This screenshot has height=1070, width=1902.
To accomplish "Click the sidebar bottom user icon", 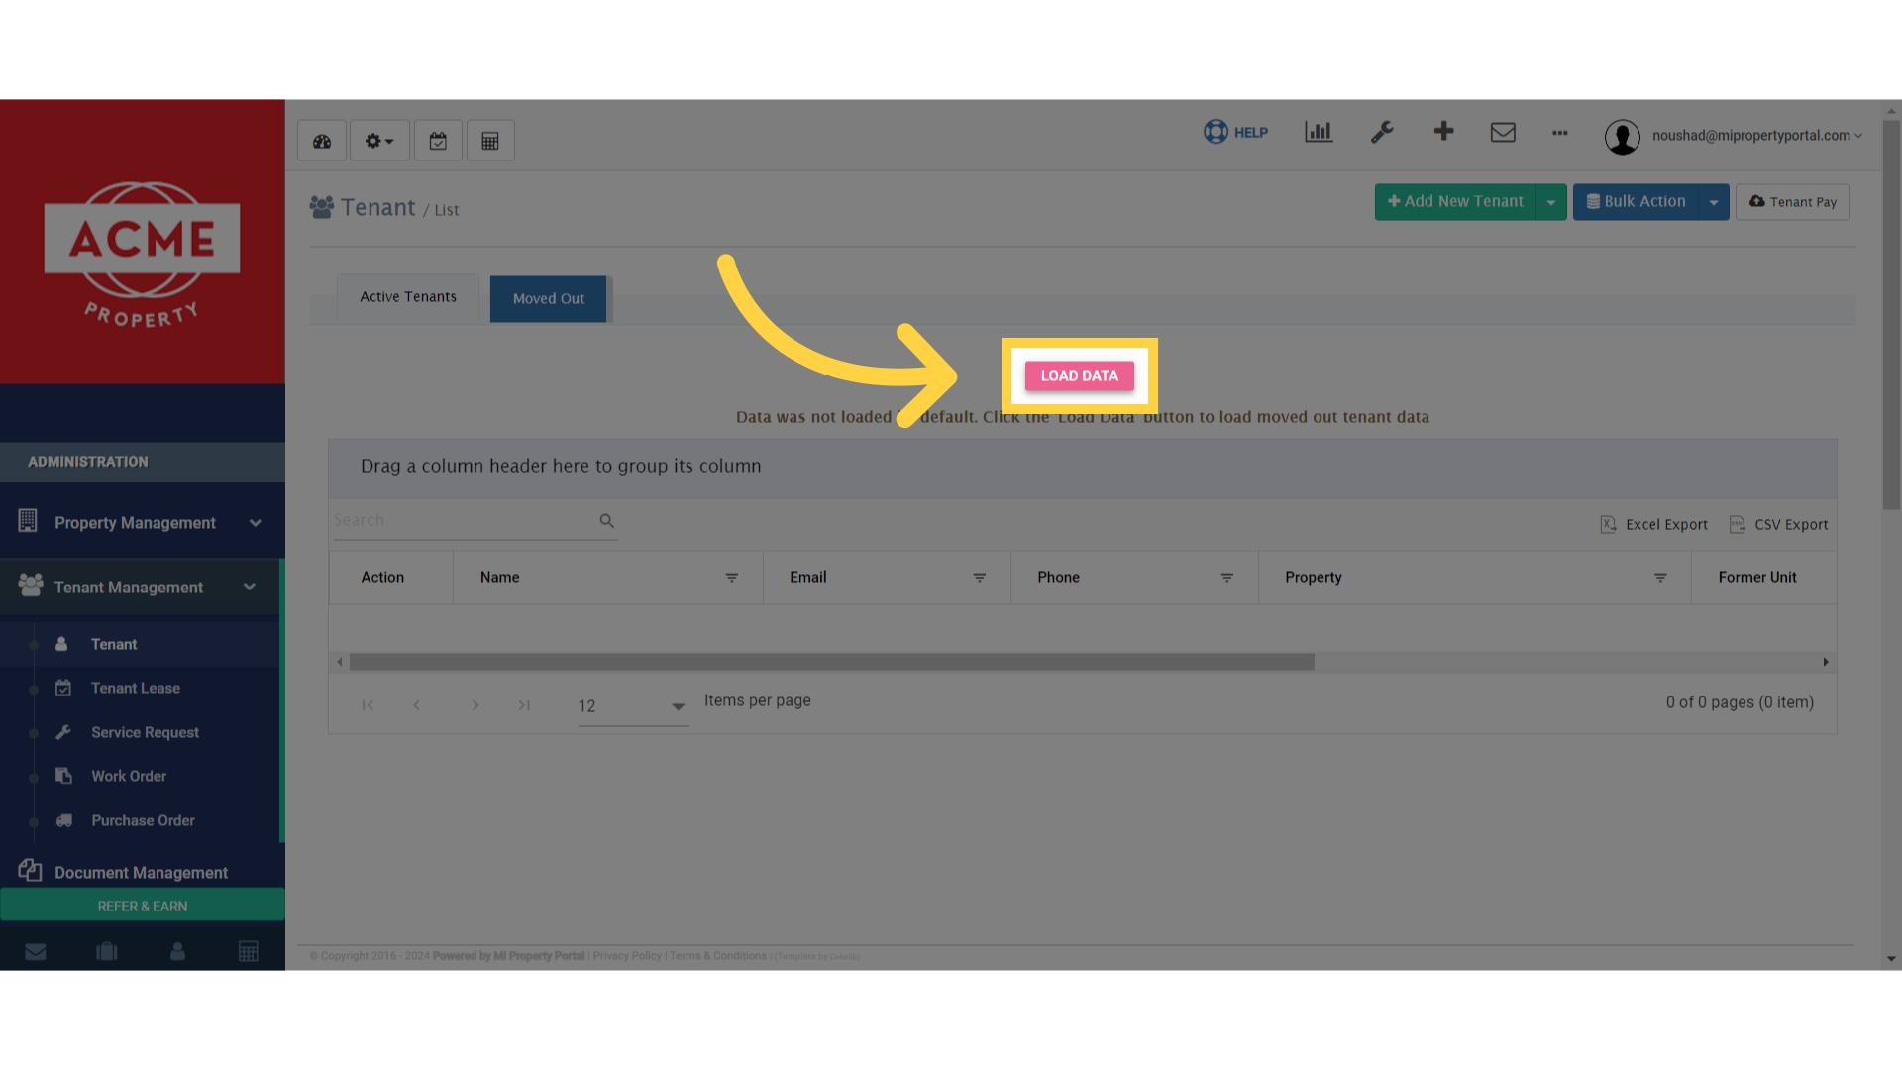I will point(177,951).
